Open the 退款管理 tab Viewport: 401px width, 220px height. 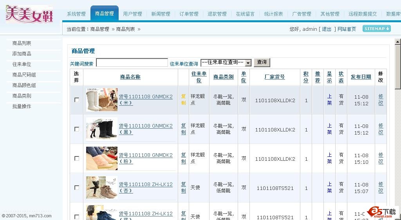click(217, 14)
